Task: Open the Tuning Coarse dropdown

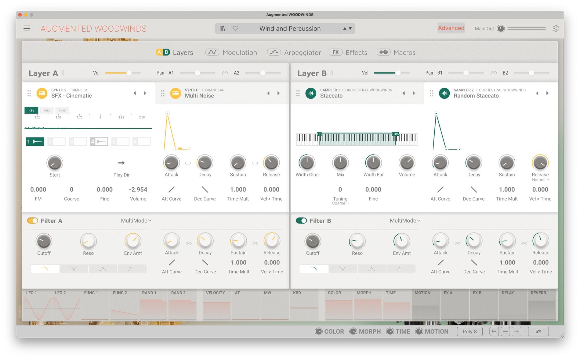Action: [x=340, y=203]
